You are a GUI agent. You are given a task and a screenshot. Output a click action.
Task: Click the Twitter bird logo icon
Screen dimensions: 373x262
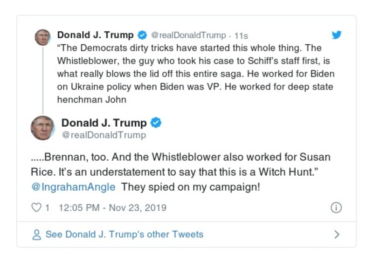[x=336, y=35]
